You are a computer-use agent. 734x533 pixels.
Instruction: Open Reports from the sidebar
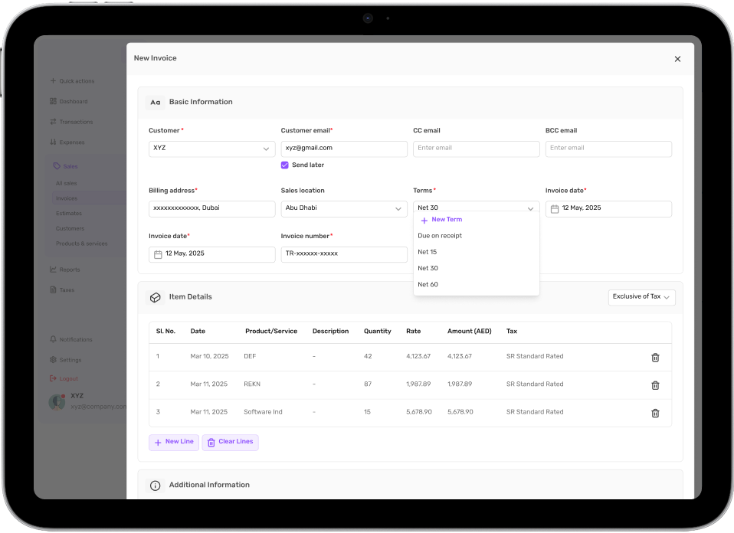click(x=70, y=270)
